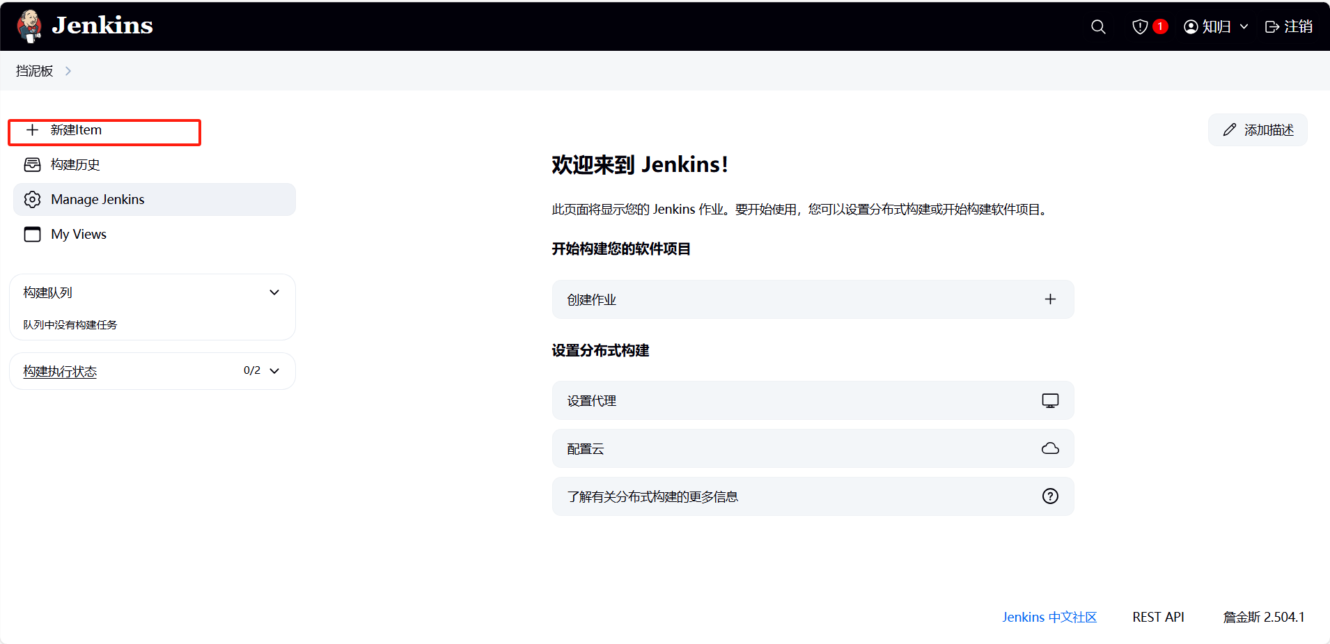Collapse the 构建队列 panel chevron
The height and width of the screenshot is (644, 1330).
point(274,293)
